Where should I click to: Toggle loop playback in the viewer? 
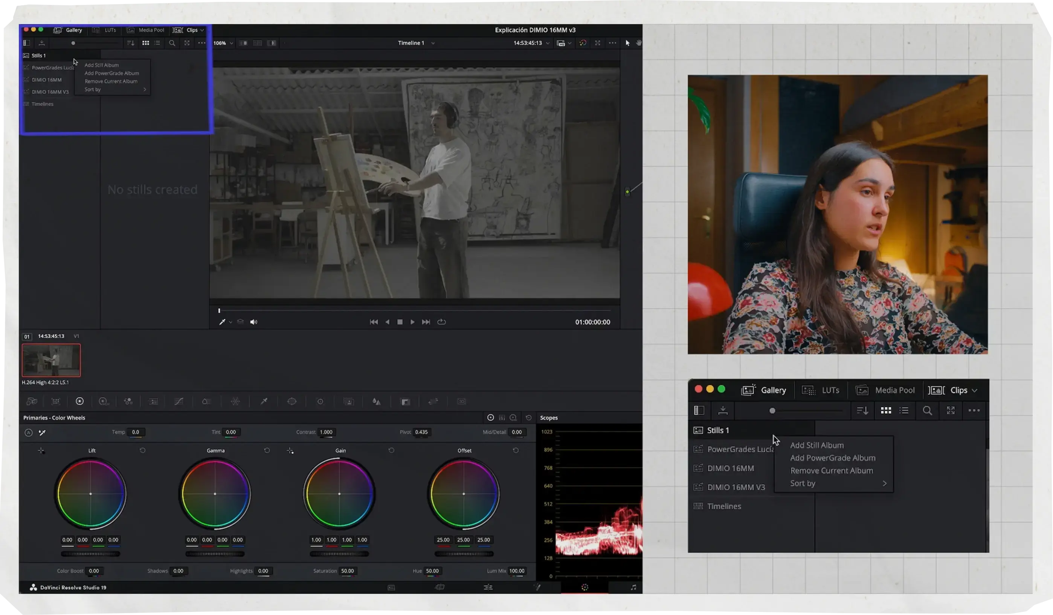(x=441, y=322)
